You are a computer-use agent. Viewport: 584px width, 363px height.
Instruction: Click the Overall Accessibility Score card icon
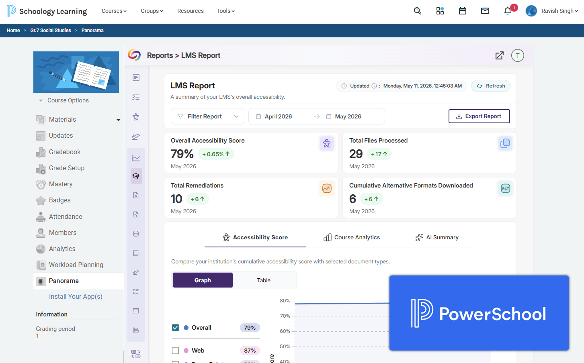coord(327,143)
